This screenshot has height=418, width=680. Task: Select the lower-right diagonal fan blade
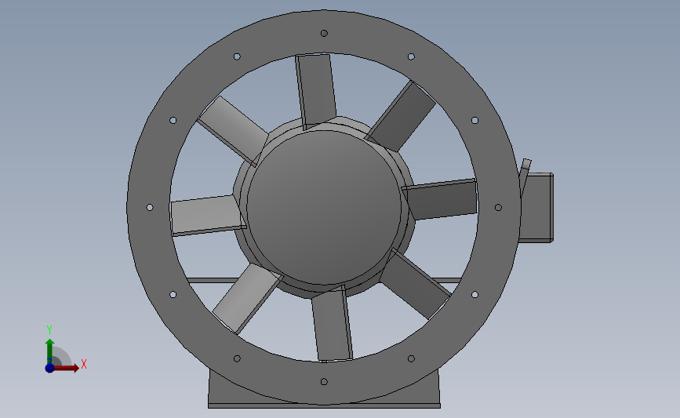(415, 284)
